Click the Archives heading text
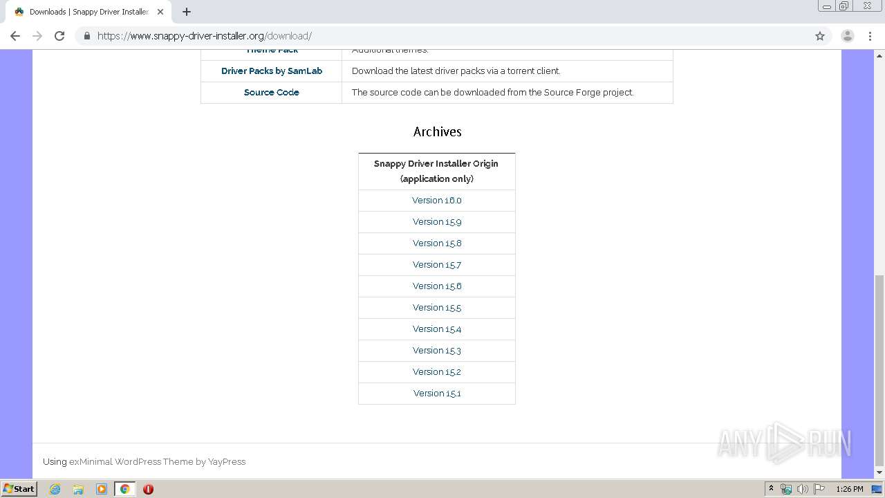The image size is (885, 498). [x=437, y=131]
